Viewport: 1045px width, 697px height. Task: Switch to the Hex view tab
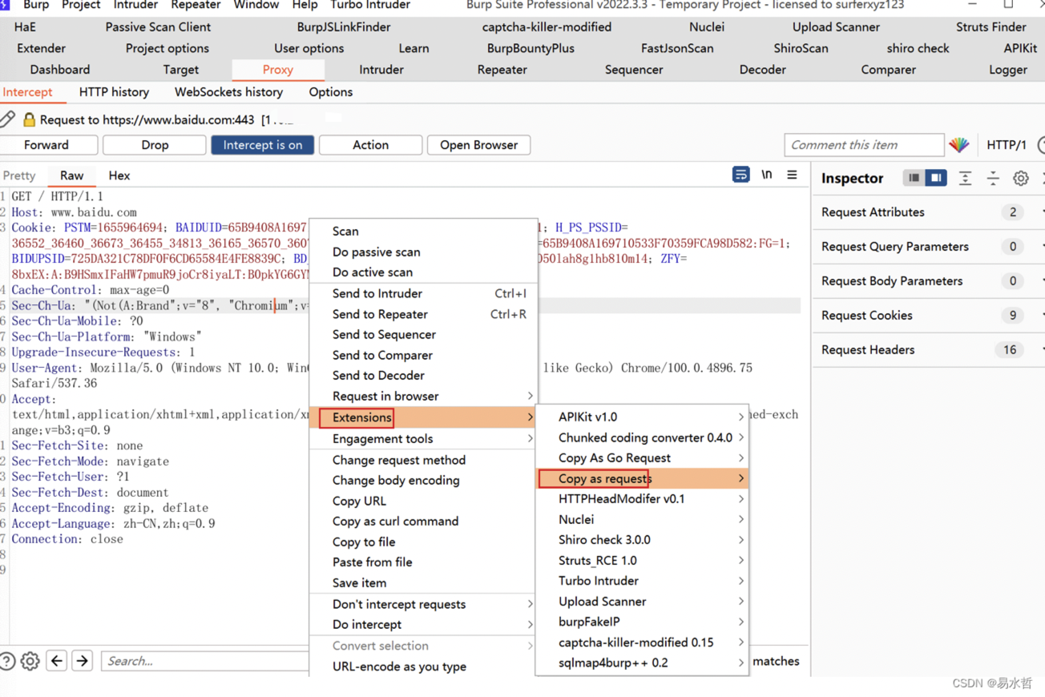click(x=119, y=175)
